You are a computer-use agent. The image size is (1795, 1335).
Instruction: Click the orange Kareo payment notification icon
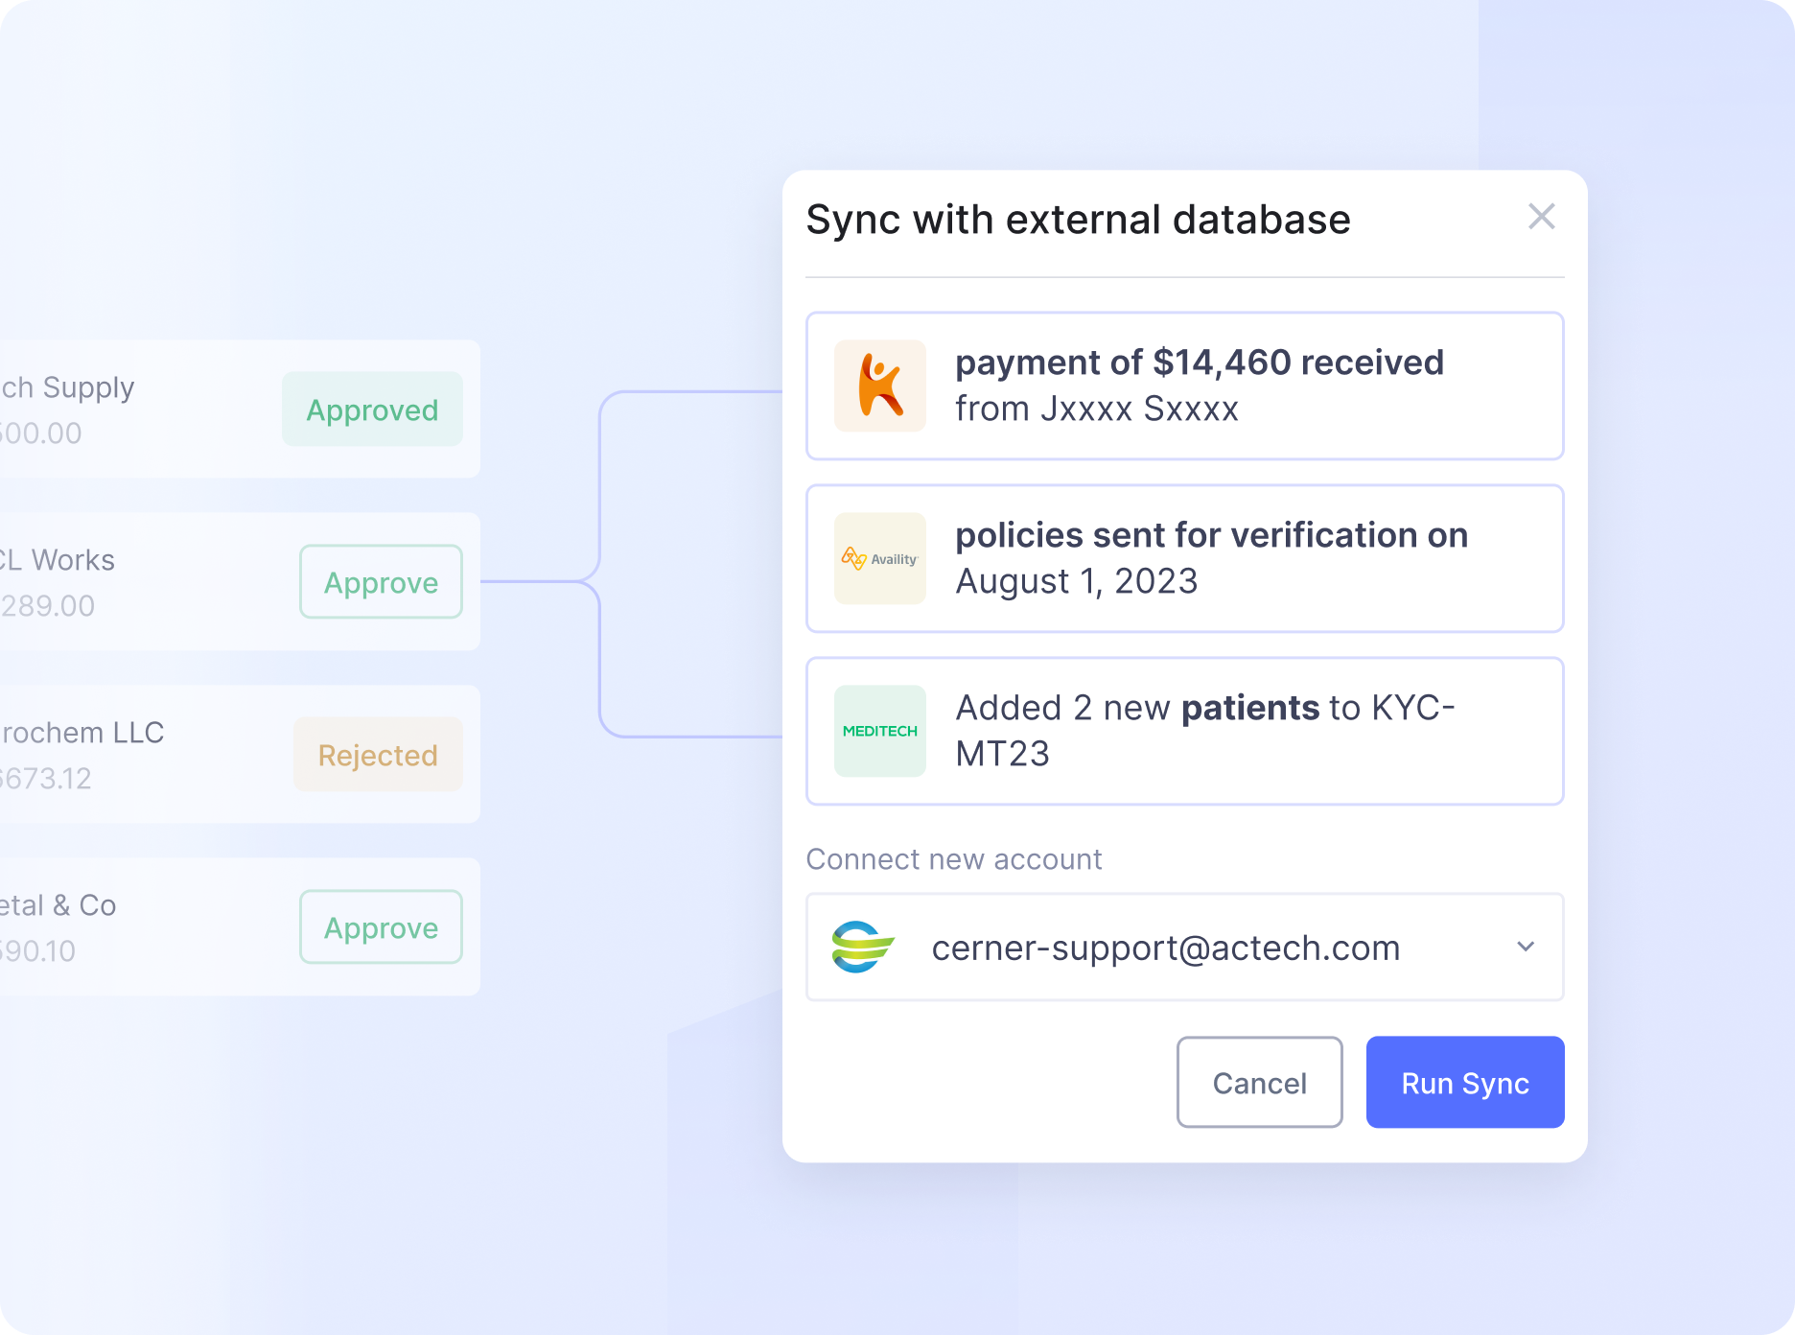[878, 385]
